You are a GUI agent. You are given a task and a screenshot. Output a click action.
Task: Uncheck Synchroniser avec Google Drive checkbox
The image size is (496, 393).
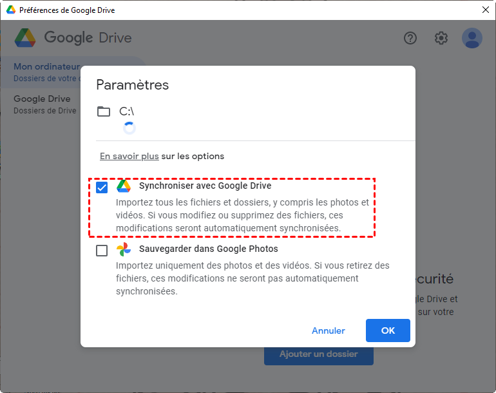pyautogui.click(x=102, y=187)
